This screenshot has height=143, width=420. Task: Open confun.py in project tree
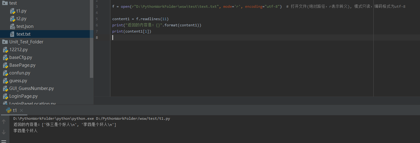[x=20, y=73]
